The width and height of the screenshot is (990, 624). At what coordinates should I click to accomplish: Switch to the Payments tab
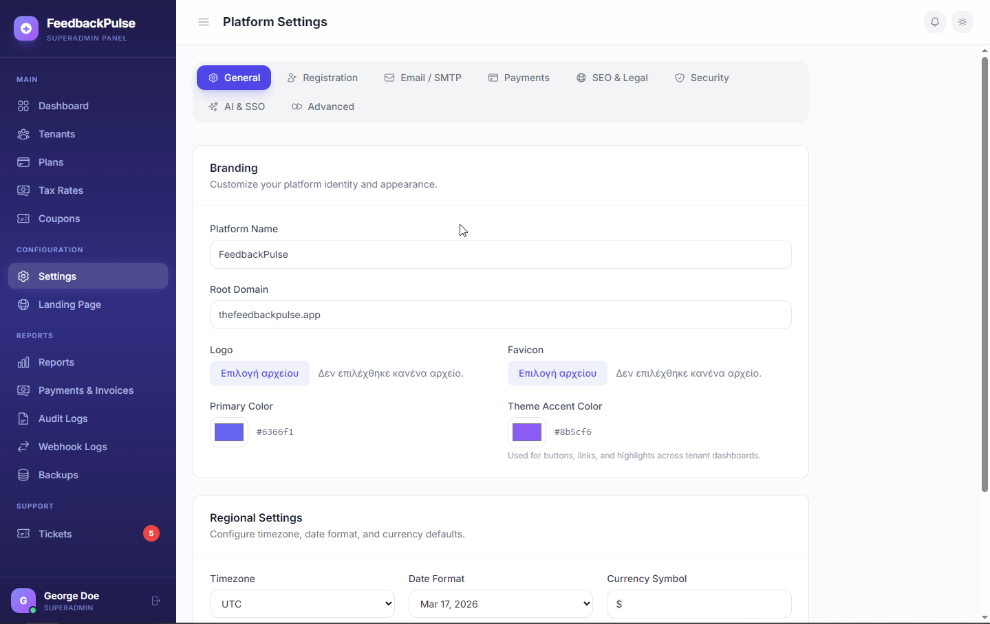(519, 78)
